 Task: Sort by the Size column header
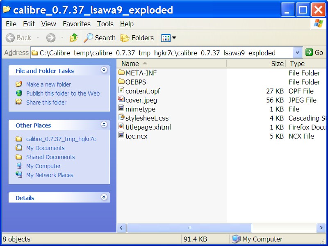256,64
